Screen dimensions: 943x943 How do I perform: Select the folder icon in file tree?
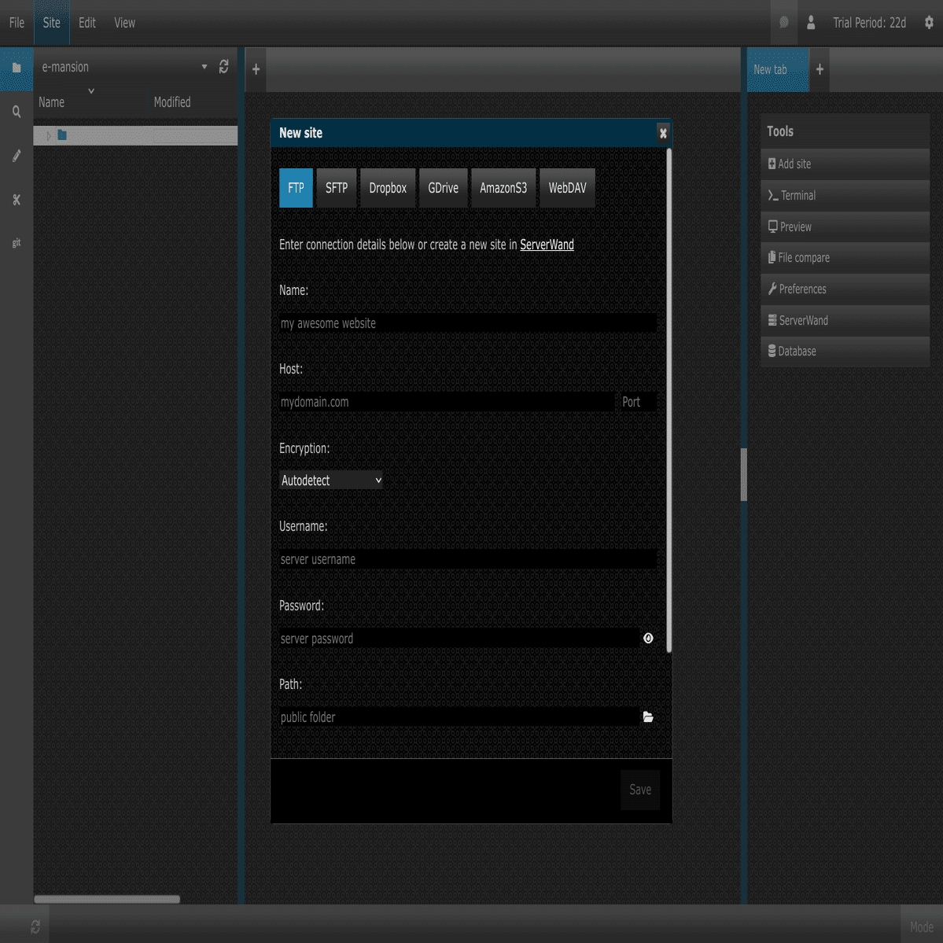click(x=62, y=135)
